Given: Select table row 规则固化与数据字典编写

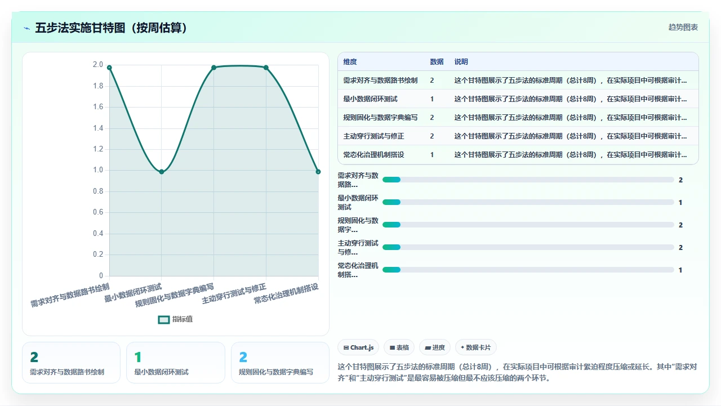Looking at the screenshot, I should tap(518, 118).
